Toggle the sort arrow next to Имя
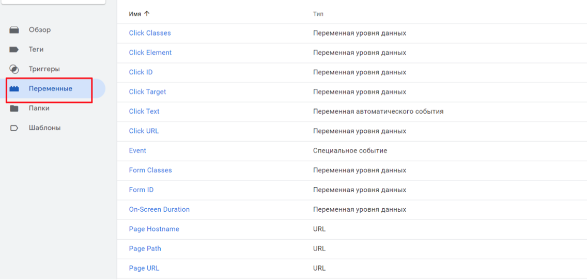The width and height of the screenshot is (587, 280). [x=147, y=14]
